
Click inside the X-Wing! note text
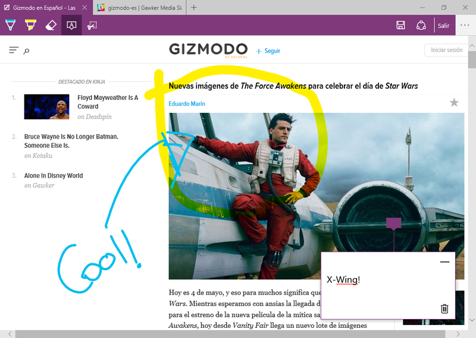(343, 280)
